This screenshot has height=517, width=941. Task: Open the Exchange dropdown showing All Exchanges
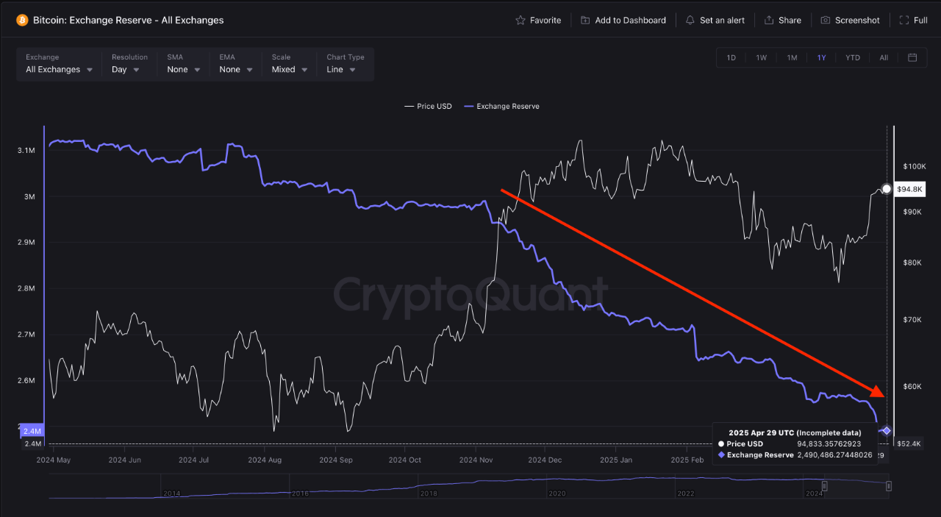[59, 69]
